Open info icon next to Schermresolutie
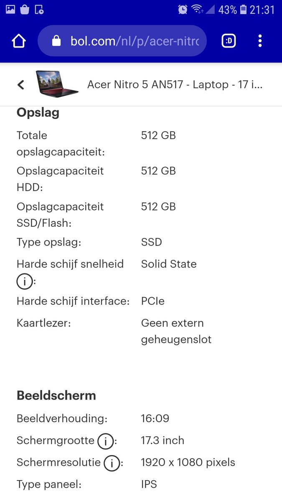The image size is (282, 501). (x=112, y=463)
